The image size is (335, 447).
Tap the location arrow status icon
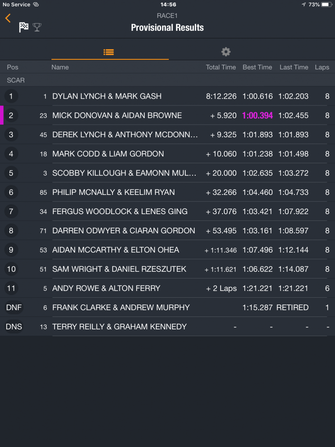coord(304,4)
